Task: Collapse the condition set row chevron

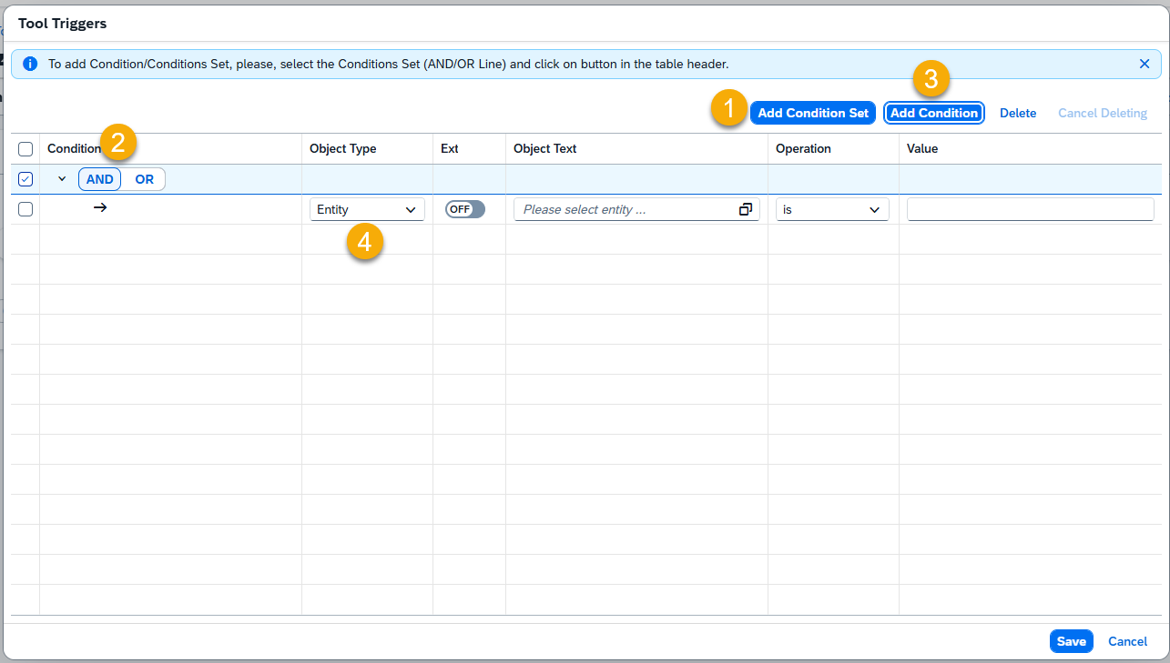Action: pos(62,179)
